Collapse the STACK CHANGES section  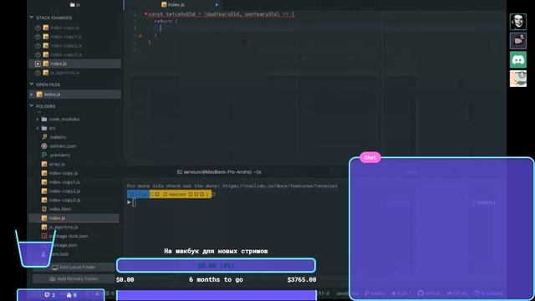tap(32, 17)
